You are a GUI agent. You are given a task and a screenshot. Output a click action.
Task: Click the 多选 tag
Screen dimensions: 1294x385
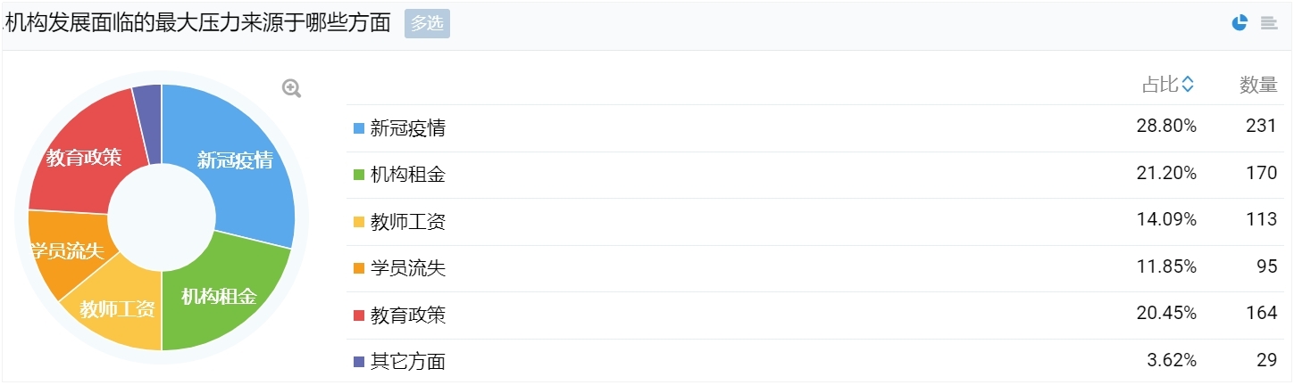427,24
